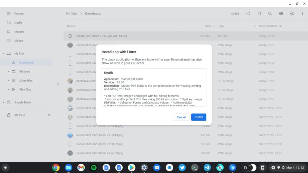Sort files by the Name column

[71, 26]
